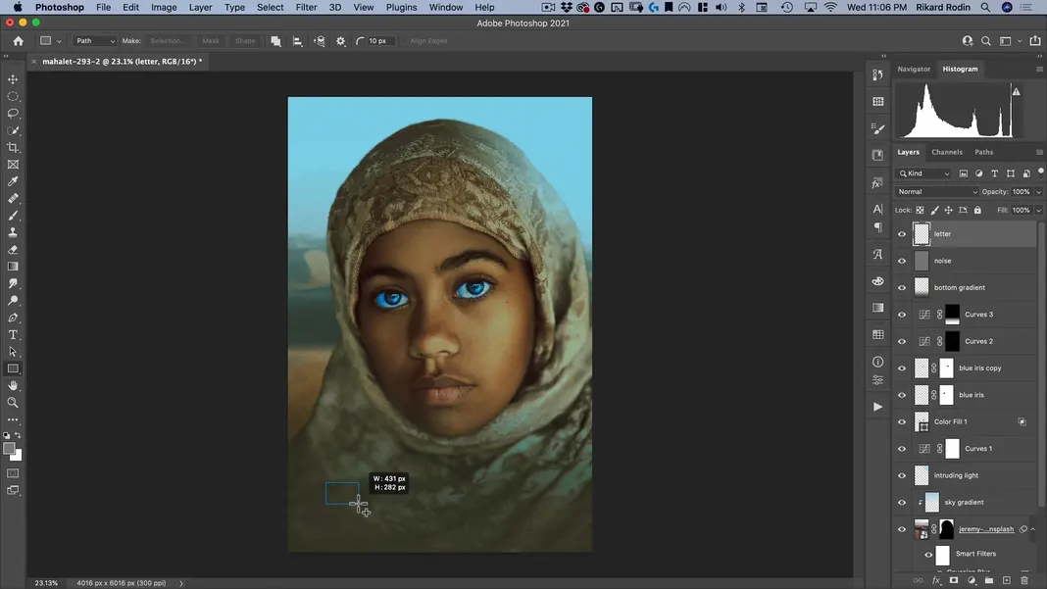Select the Clone Stamp tool

pyautogui.click(x=13, y=232)
